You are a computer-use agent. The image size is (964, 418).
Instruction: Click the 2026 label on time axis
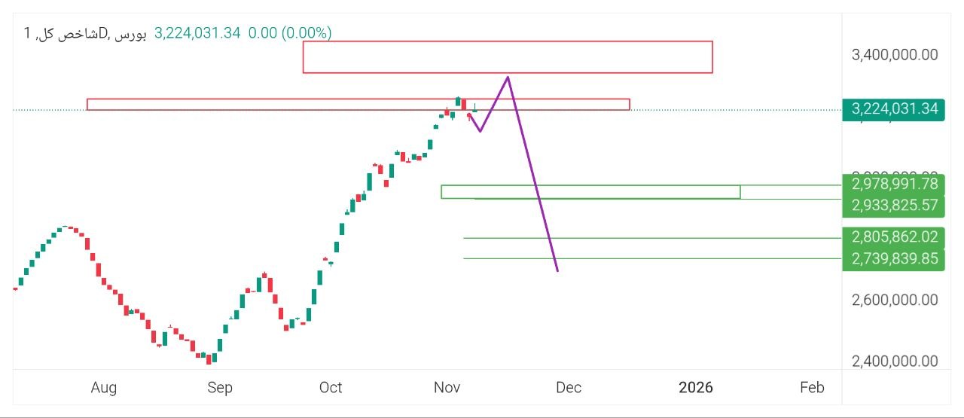click(695, 388)
